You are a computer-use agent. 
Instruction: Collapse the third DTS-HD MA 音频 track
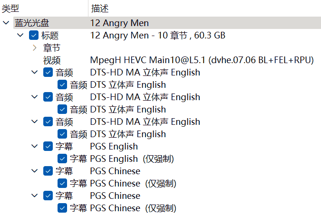pos(35,122)
